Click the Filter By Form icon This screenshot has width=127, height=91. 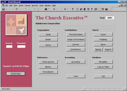(38, 9)
